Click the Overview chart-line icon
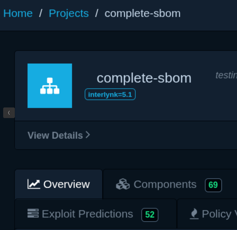 pos(34,184)
